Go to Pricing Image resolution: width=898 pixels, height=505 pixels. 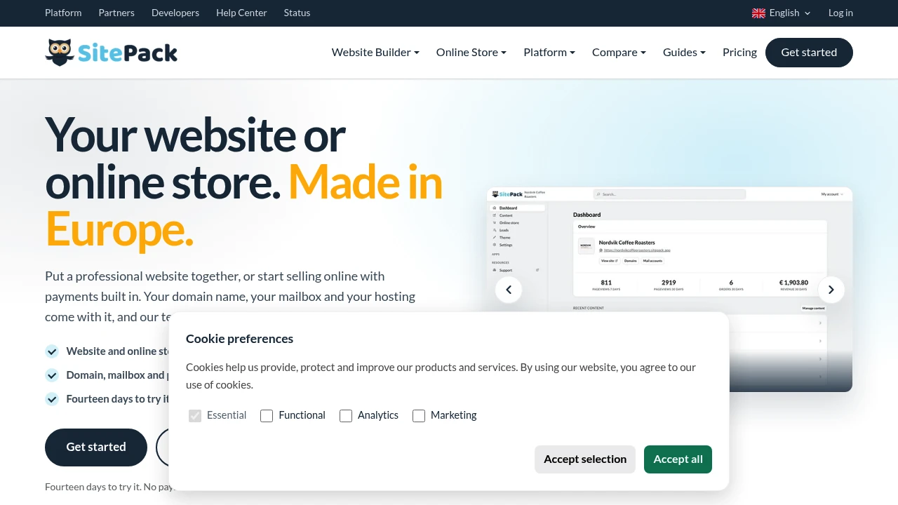(x=739, y=53)
